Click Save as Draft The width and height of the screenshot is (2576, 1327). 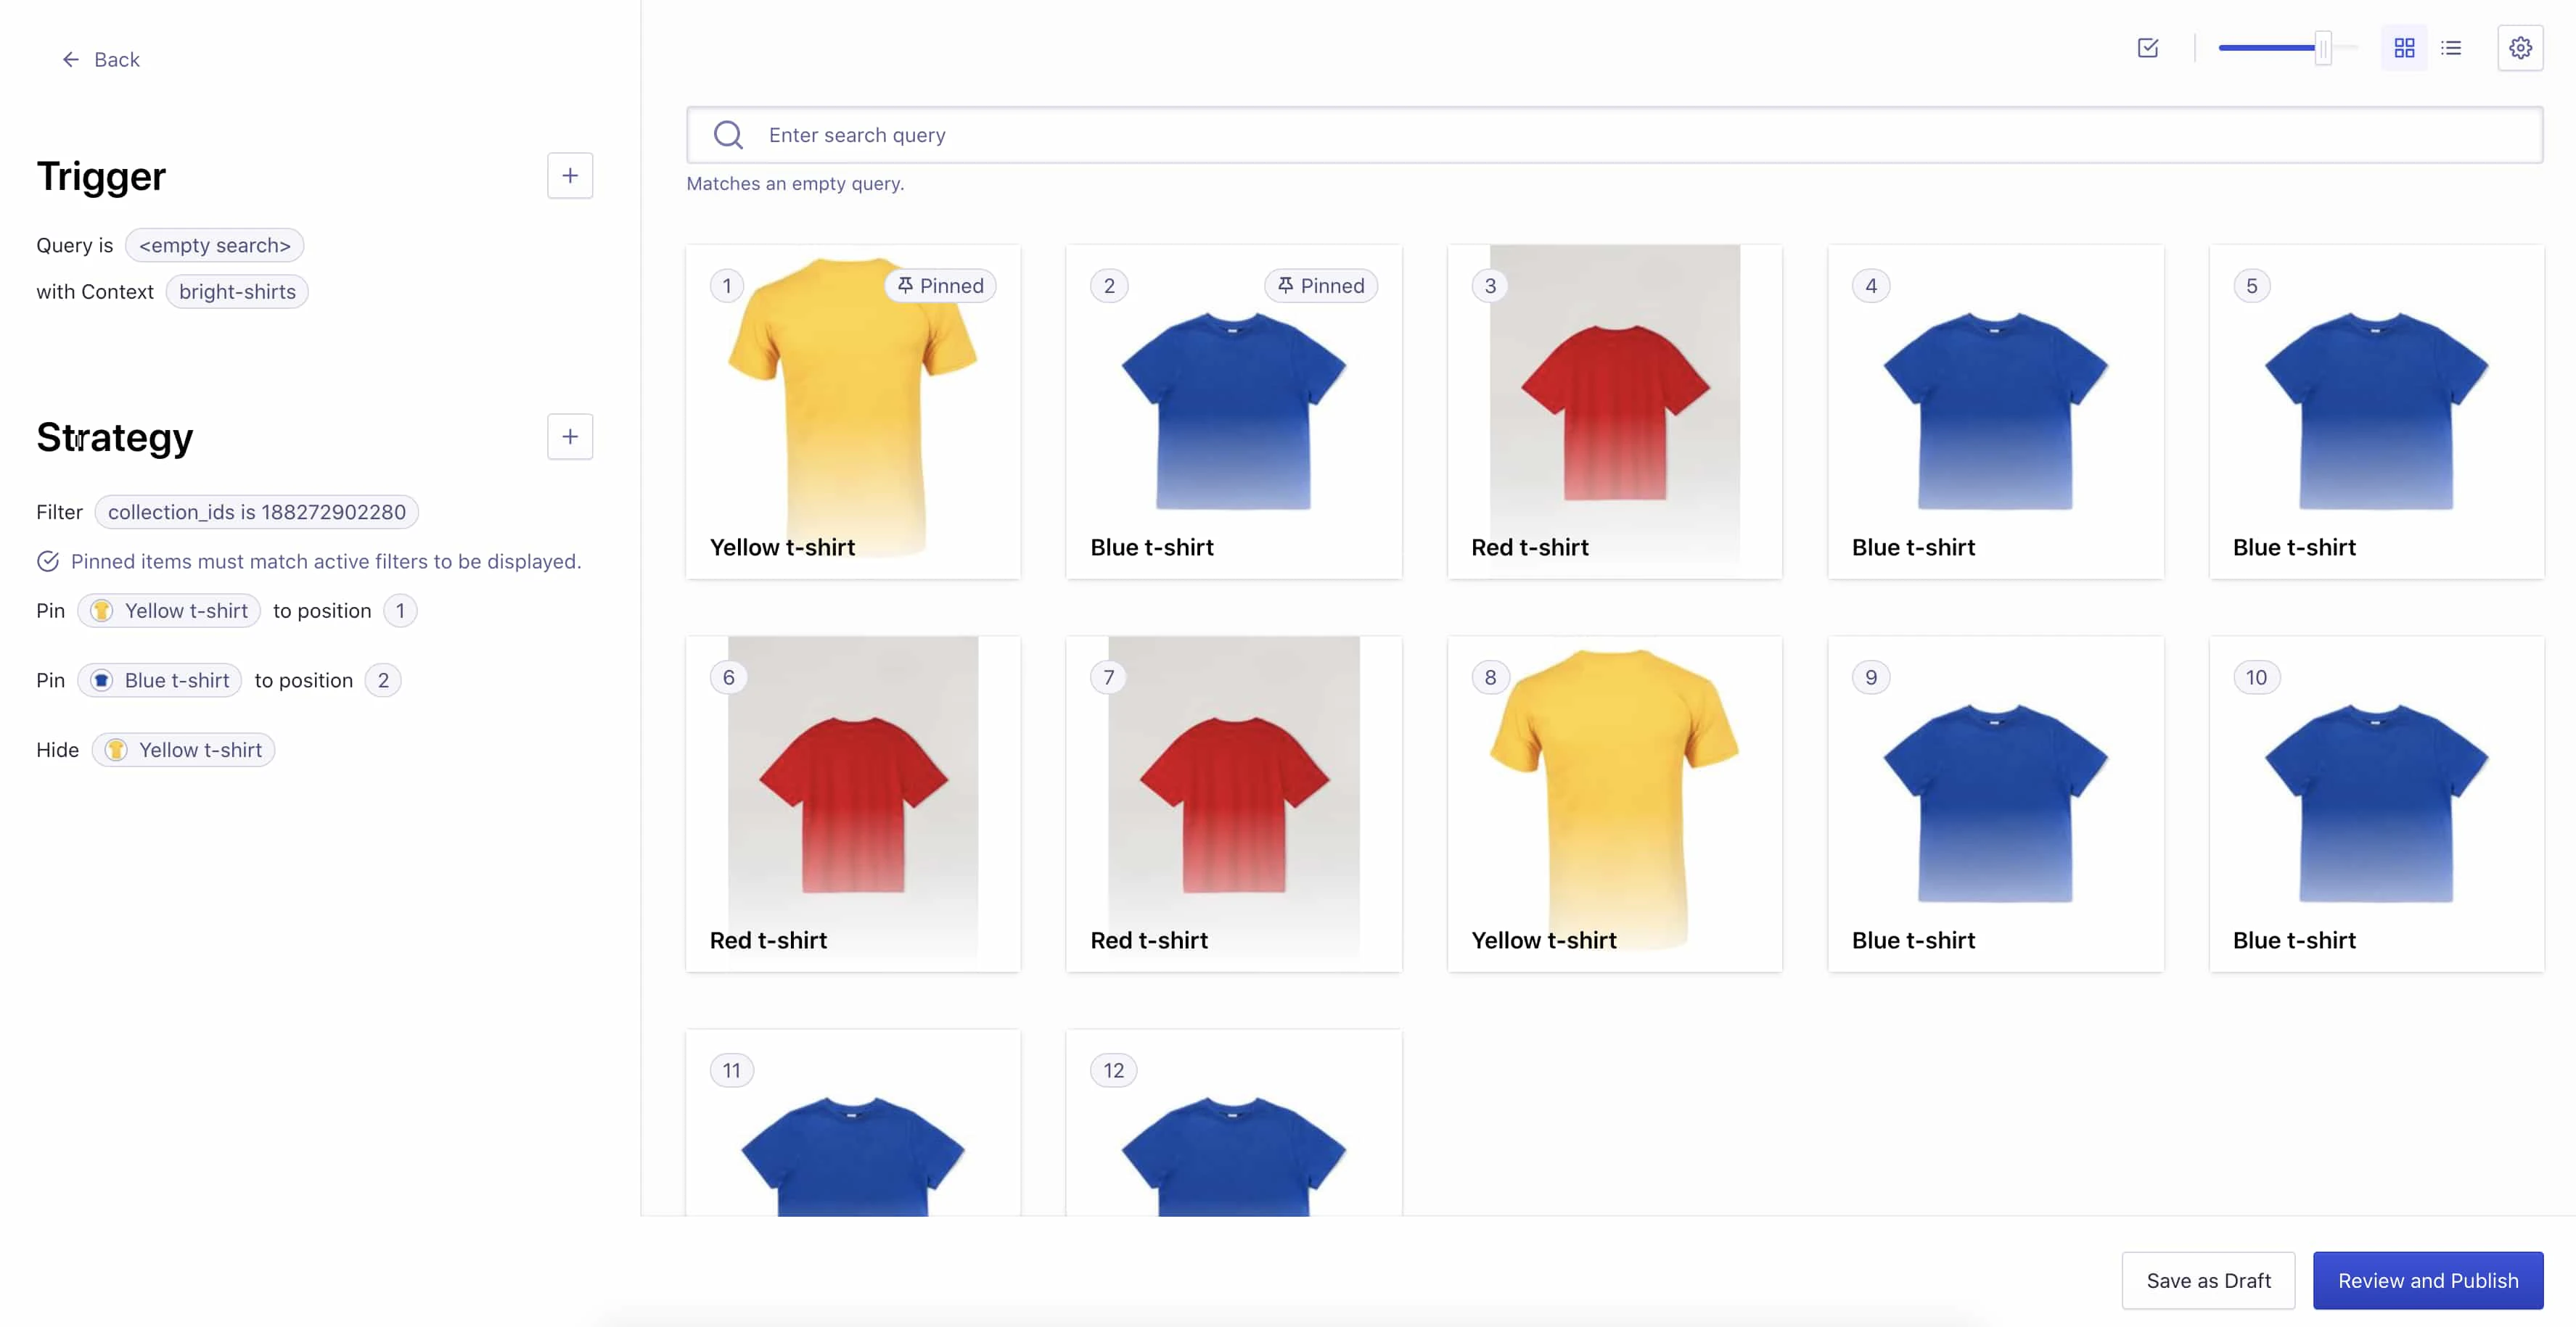point(2208,1280)
